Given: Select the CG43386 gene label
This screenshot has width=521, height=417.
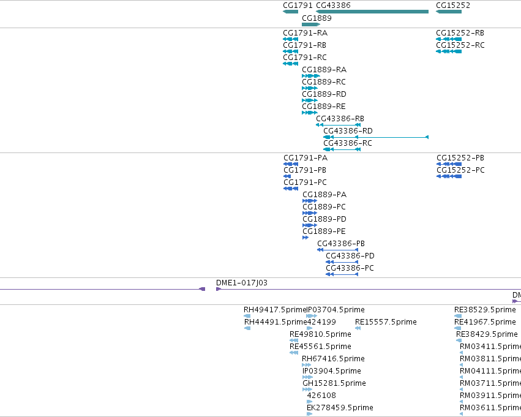Looking at the screenshot, I should [333, 6].
